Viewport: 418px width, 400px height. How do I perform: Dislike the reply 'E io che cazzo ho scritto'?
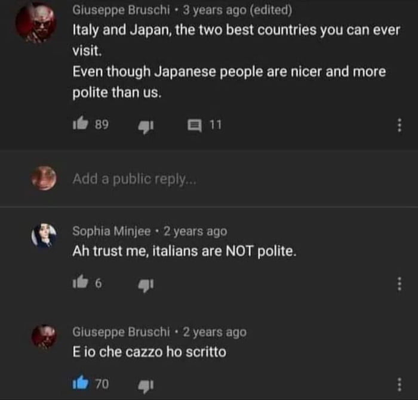(146, 386)
